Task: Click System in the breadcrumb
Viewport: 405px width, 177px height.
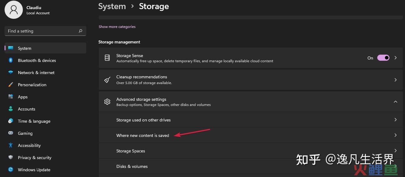Action: coord(112,6)
